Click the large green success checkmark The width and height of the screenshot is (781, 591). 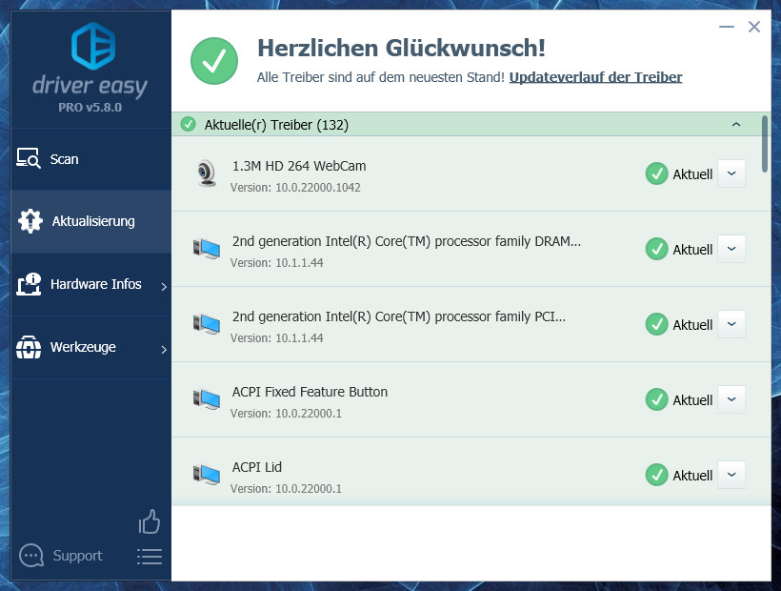coord(214,61)
